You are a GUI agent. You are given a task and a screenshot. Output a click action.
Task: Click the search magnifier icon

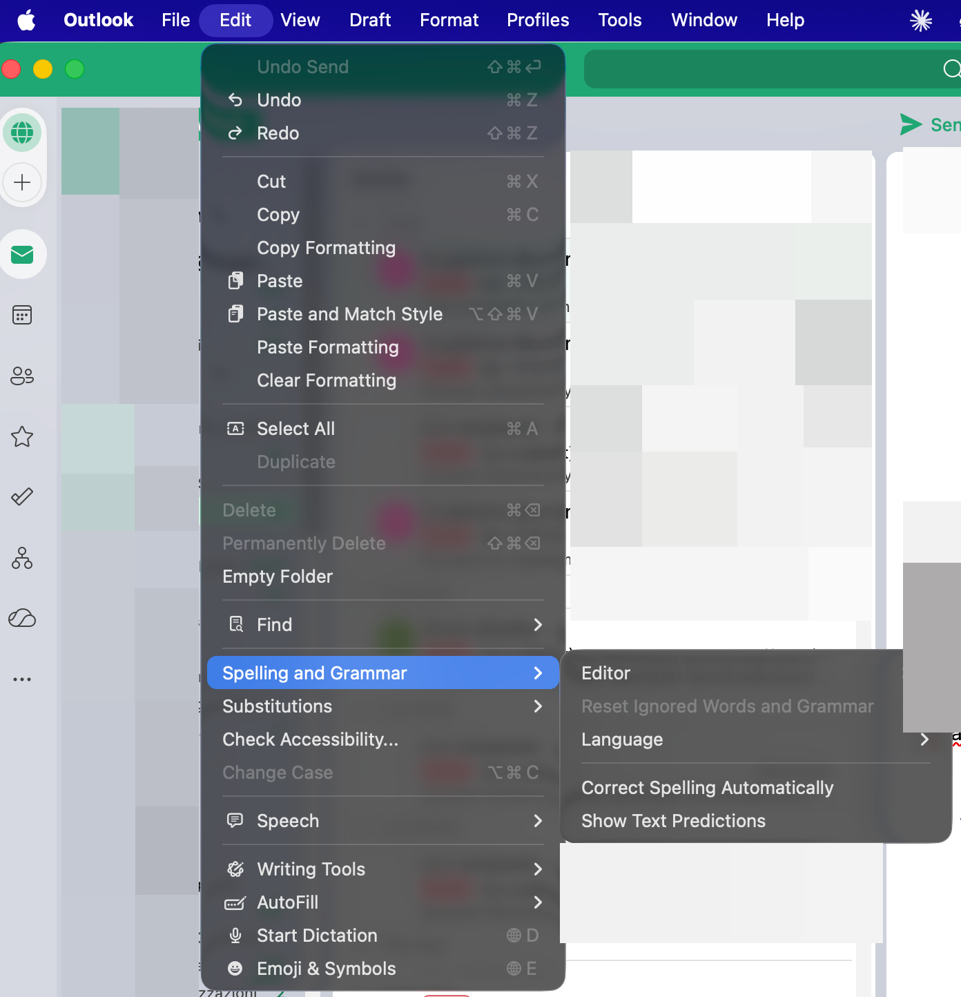coord(953,68)
